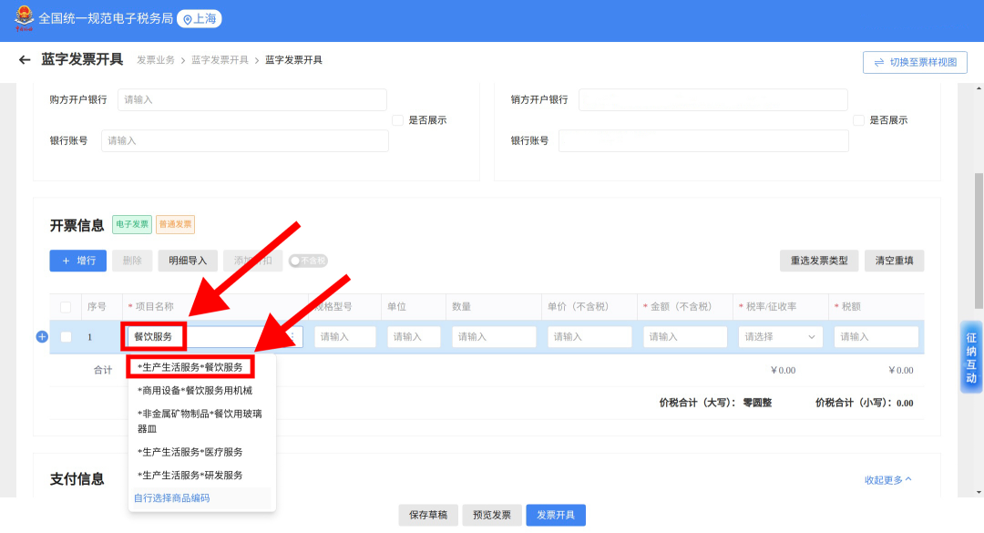Click the 金额（不含税）input in row 1

(x=685, y=336)
